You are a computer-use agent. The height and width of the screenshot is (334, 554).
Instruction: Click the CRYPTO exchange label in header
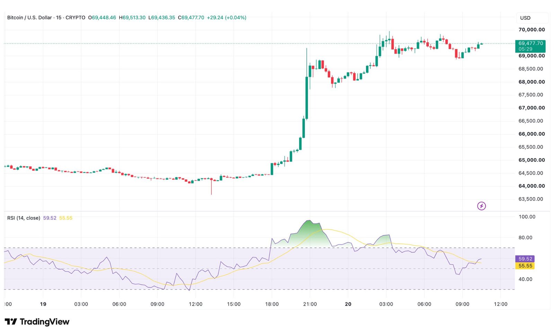(x=75, y=18)
